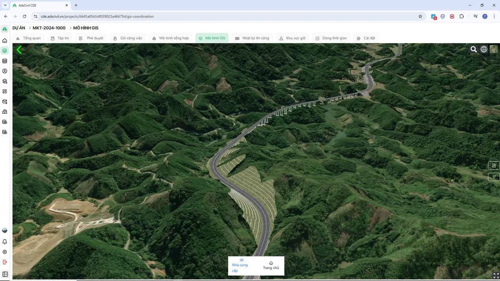This screenshot has width=500, height=281.
Task: Click the document button on the map edge
Action: (x=494, y=165)
